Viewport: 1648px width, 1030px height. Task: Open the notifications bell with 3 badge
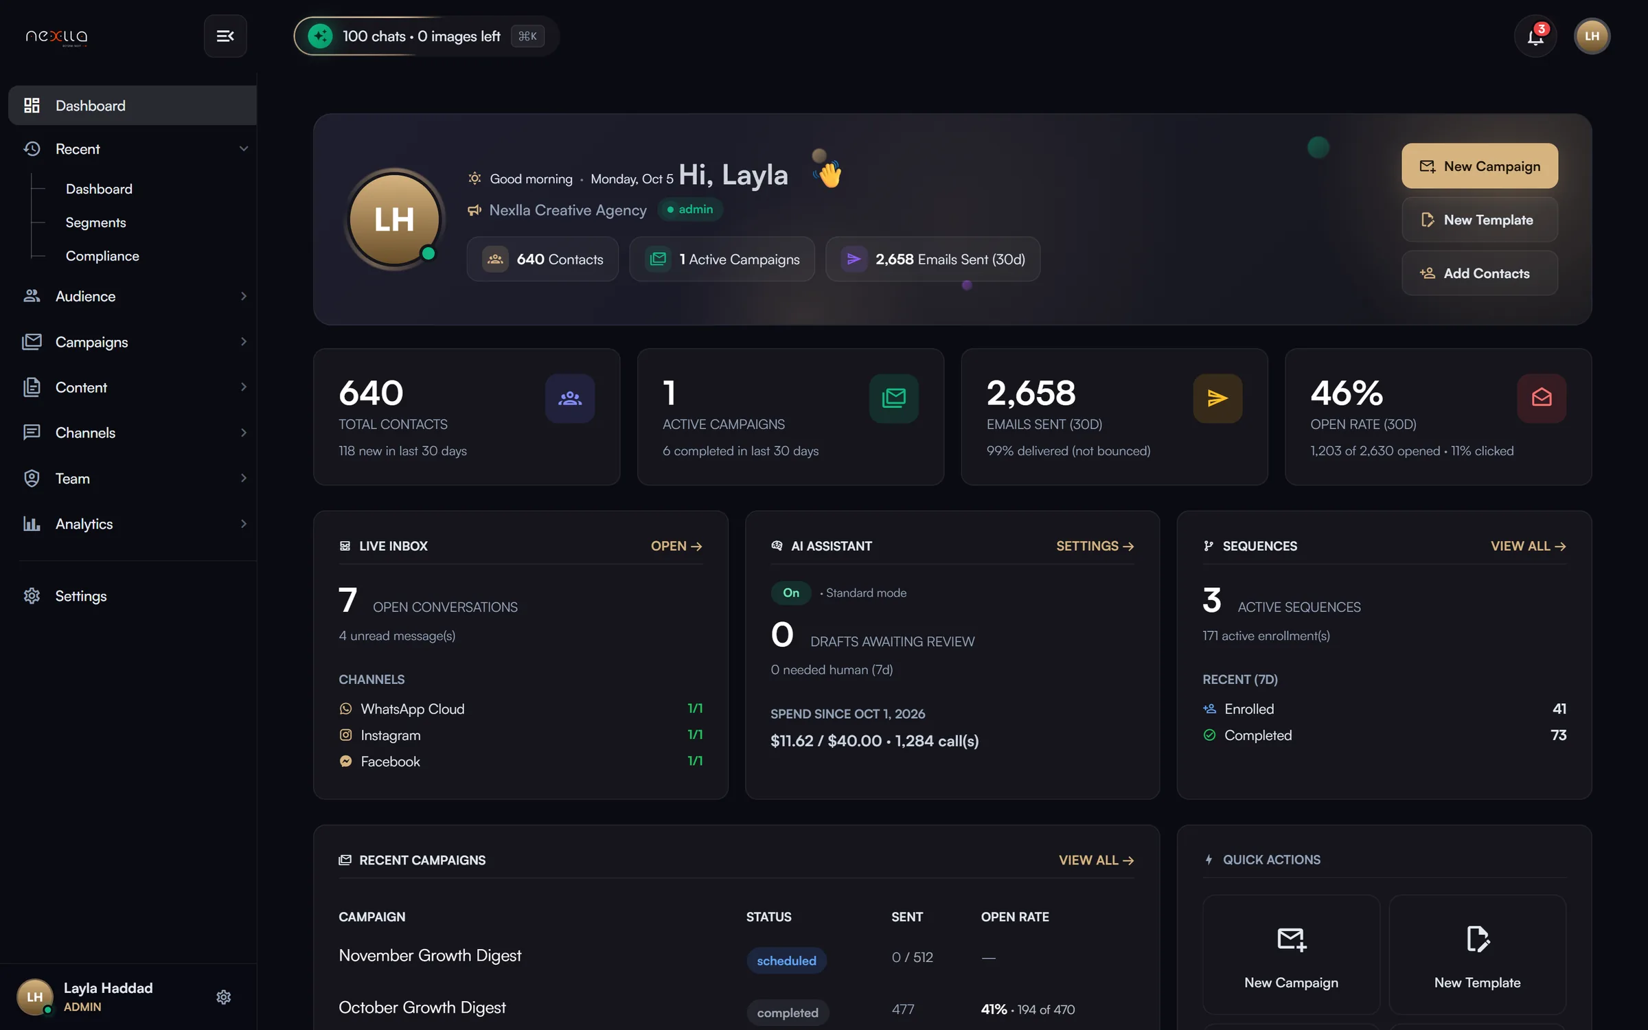1535,36
